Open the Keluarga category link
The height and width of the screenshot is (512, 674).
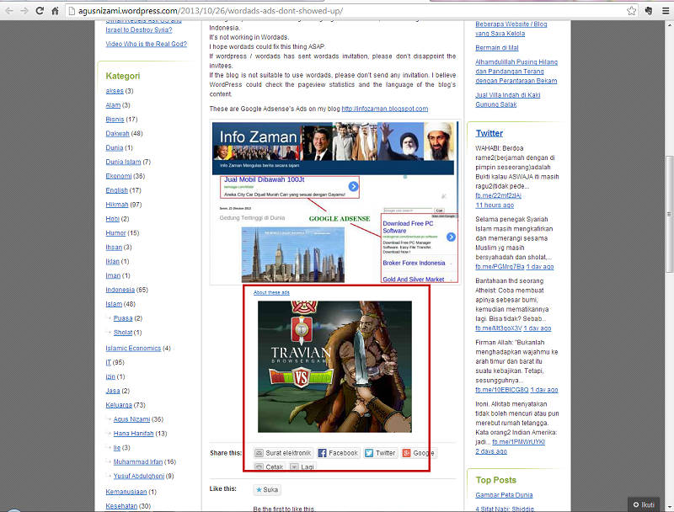point(120,405)
